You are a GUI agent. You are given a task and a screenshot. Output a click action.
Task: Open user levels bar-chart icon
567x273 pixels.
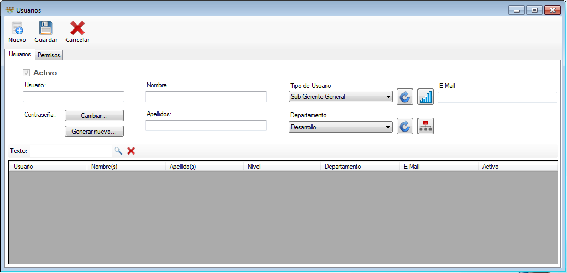pyautogui.click(x=426, y=97)
